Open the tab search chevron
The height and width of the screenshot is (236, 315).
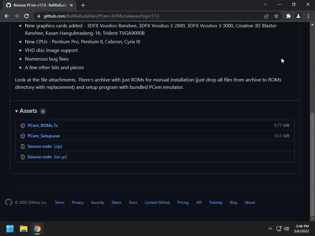coord(265,4)
